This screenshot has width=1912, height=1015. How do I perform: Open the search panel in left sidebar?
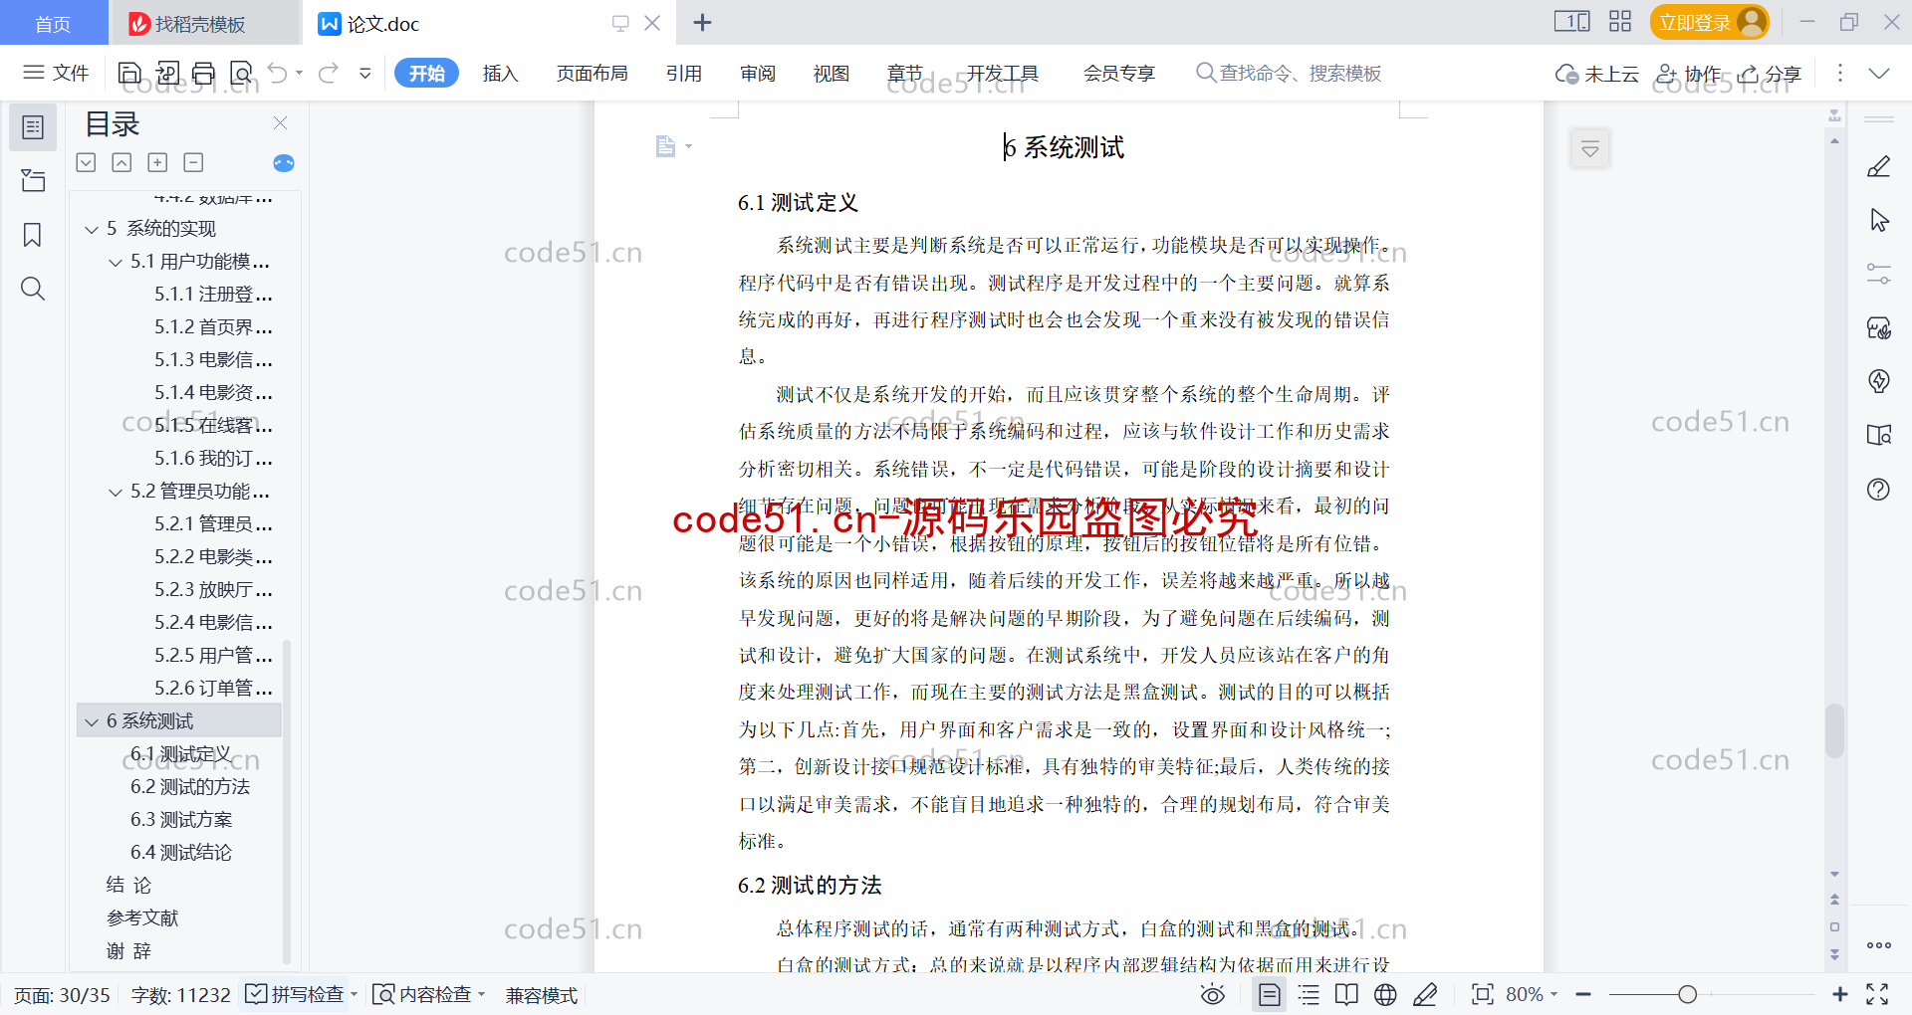(33, 289)
